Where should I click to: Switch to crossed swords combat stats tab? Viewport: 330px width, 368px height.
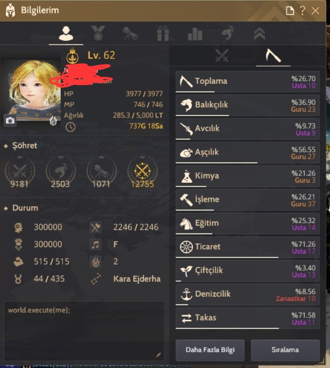point(222,56)
